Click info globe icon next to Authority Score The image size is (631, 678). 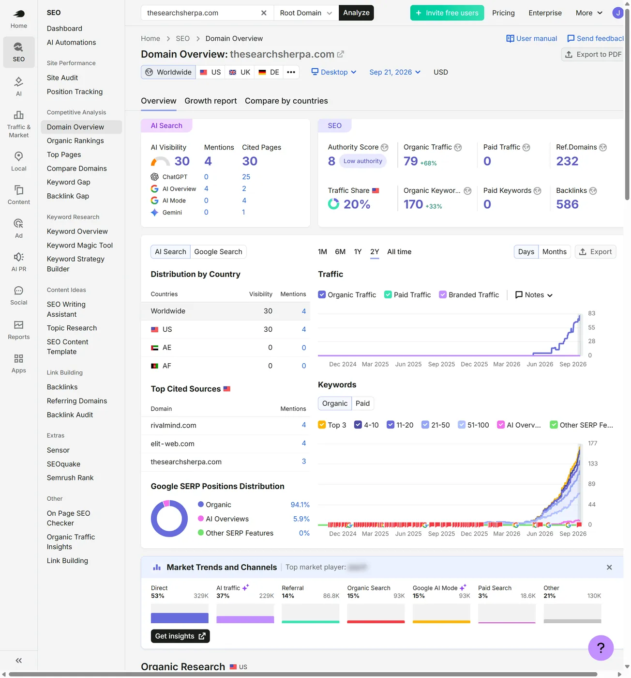point(385,147)
